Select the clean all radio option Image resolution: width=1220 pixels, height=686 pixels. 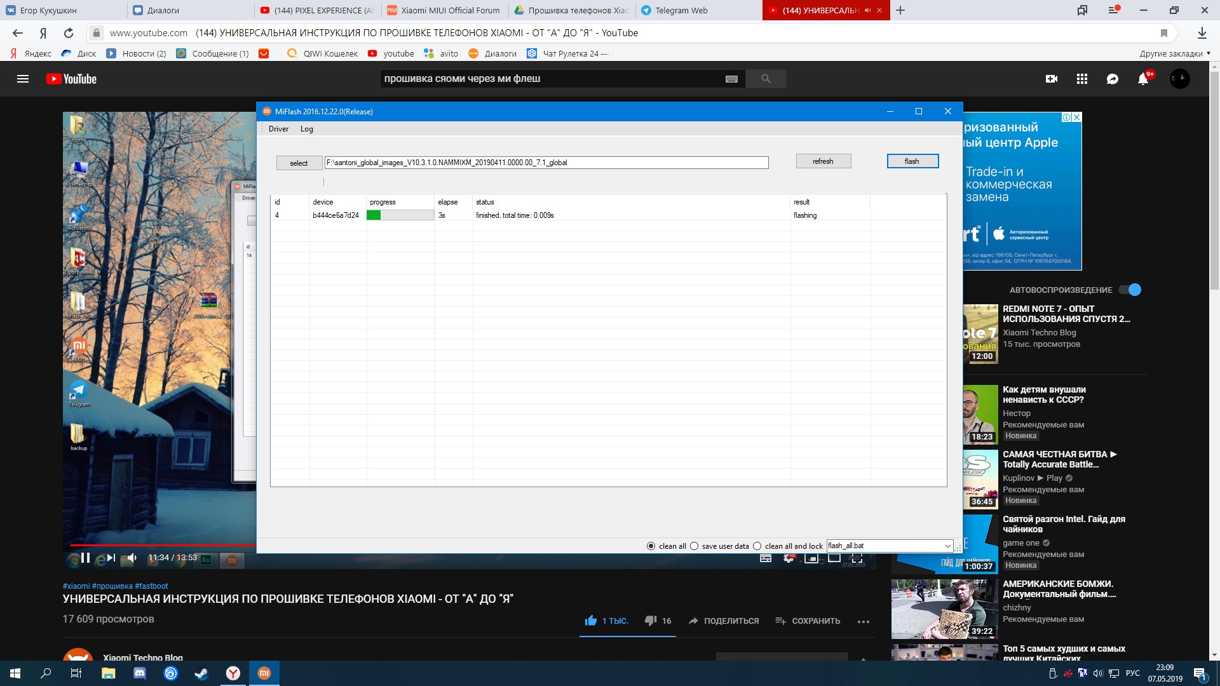click(651, 546)
